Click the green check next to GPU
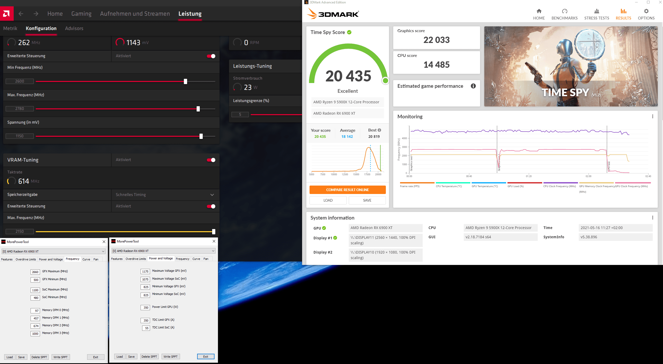 324,228
